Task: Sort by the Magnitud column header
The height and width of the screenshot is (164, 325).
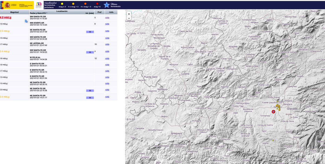Action: 14,12
